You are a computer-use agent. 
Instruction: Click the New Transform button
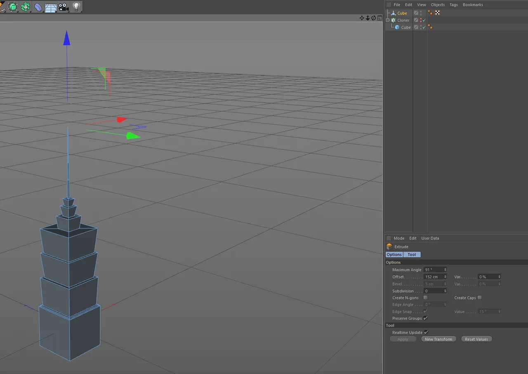(x=438, y=339)
